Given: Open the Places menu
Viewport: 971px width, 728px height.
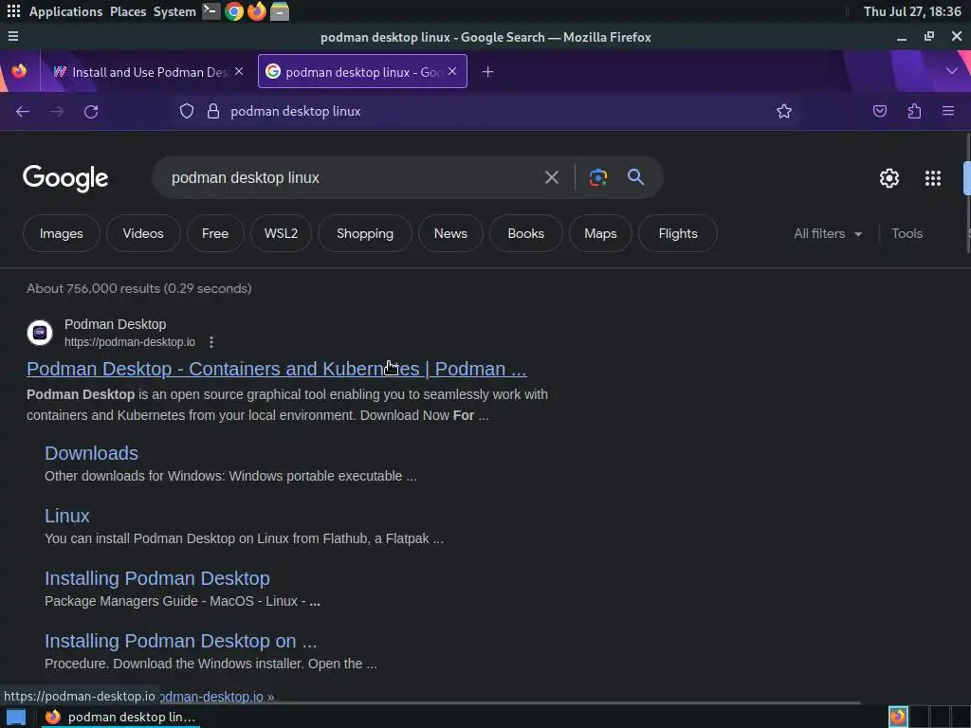Looking at the screenshot, I should (x=128, y=11).
